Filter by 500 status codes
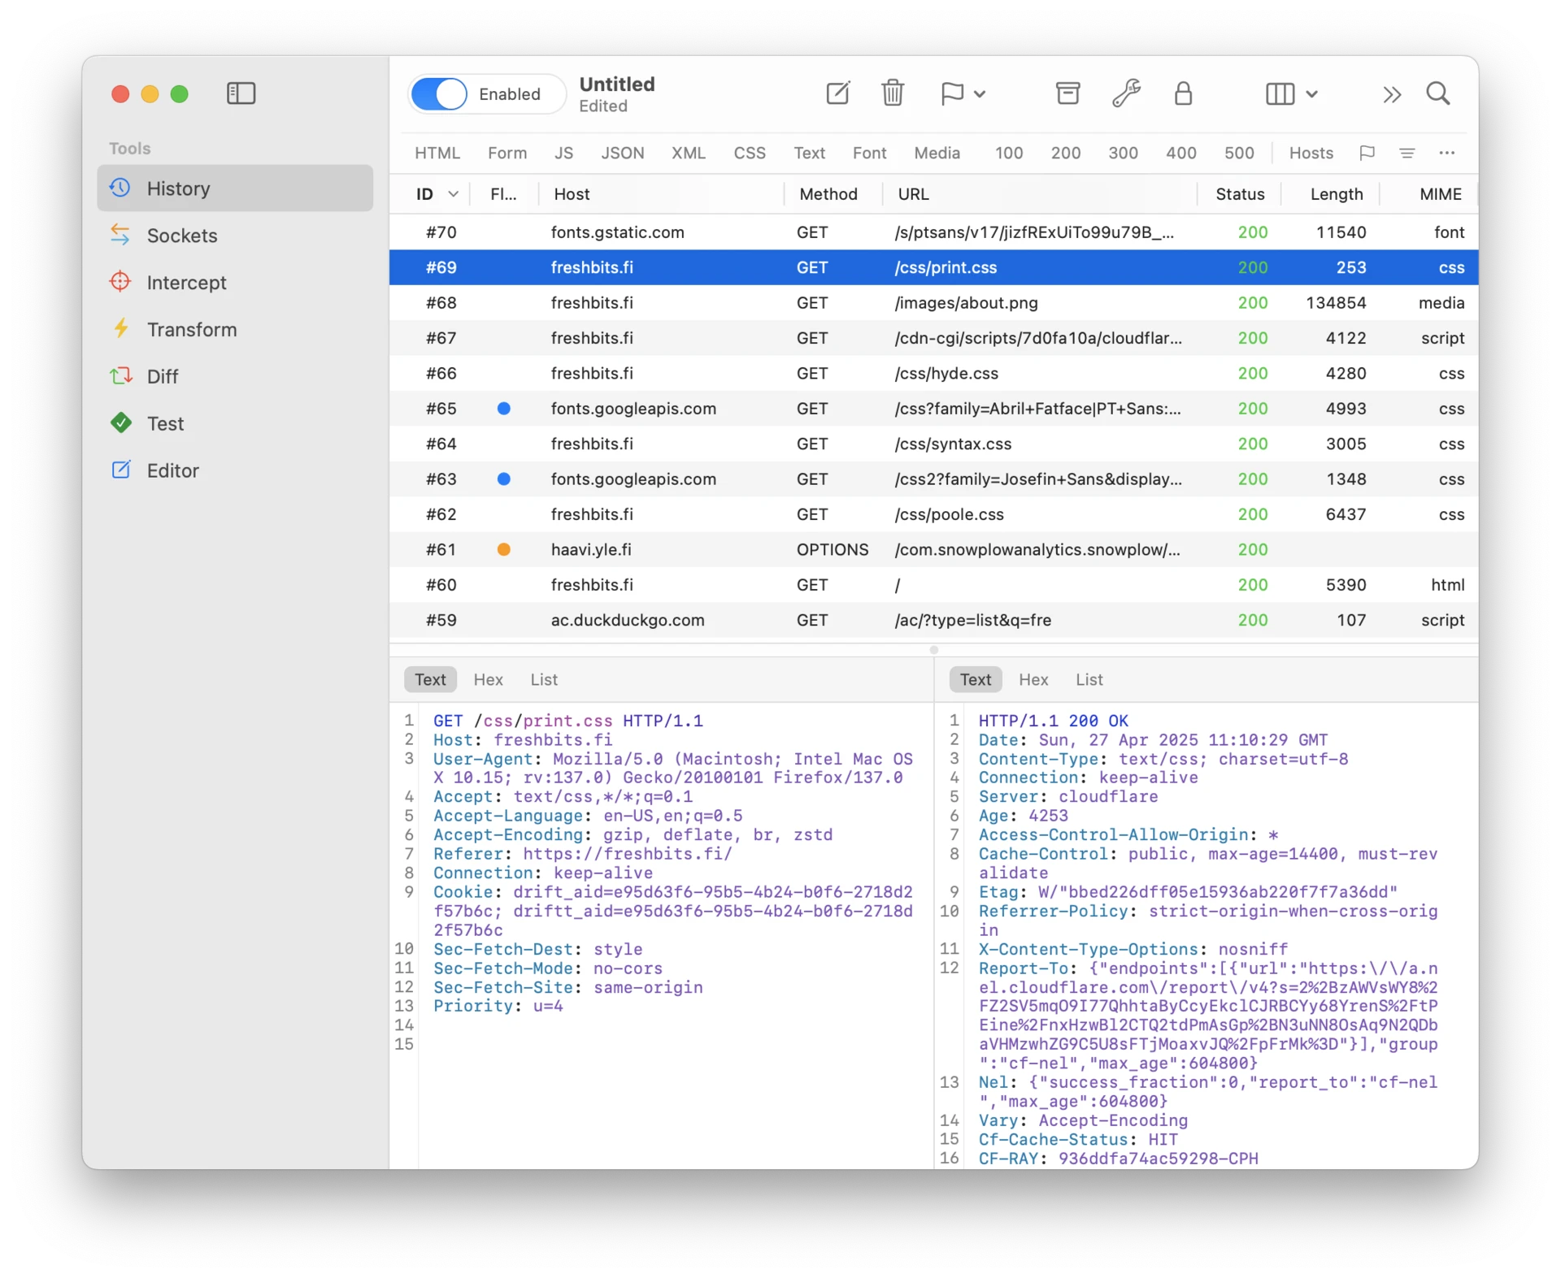The width and height of the screenshot is (1561, 1278). (x=1239, y=153)
